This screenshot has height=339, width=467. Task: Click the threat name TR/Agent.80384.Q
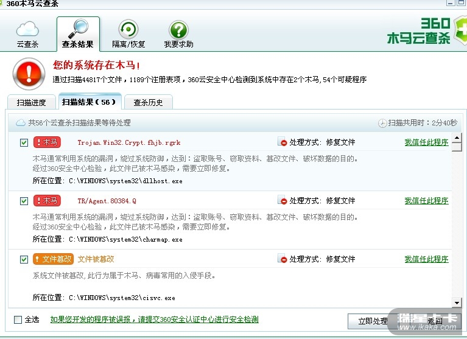107,201
